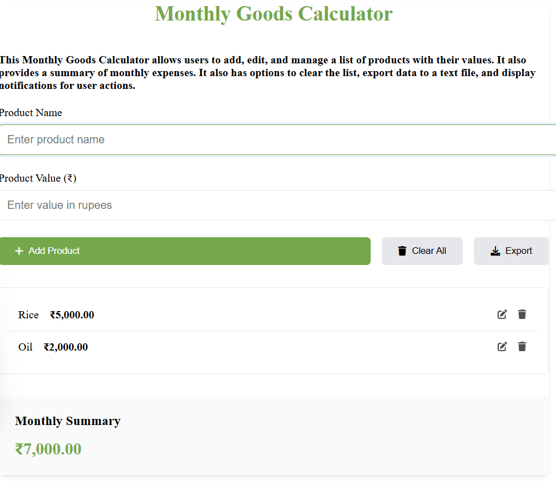Select the trash icon inside Clear All
The image size is (556, 490).
402,251
